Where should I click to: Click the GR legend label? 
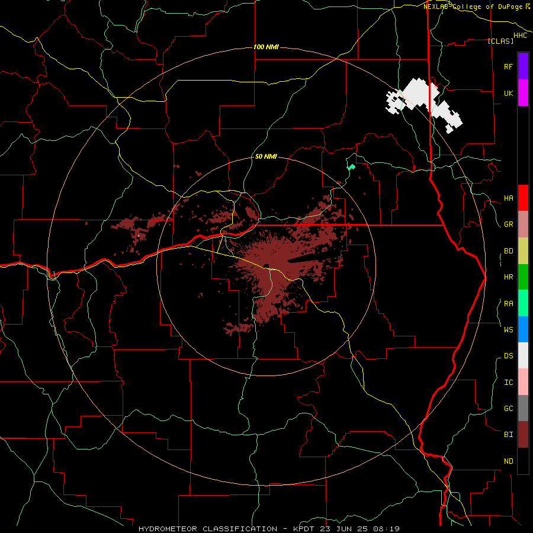coord(508,224)
